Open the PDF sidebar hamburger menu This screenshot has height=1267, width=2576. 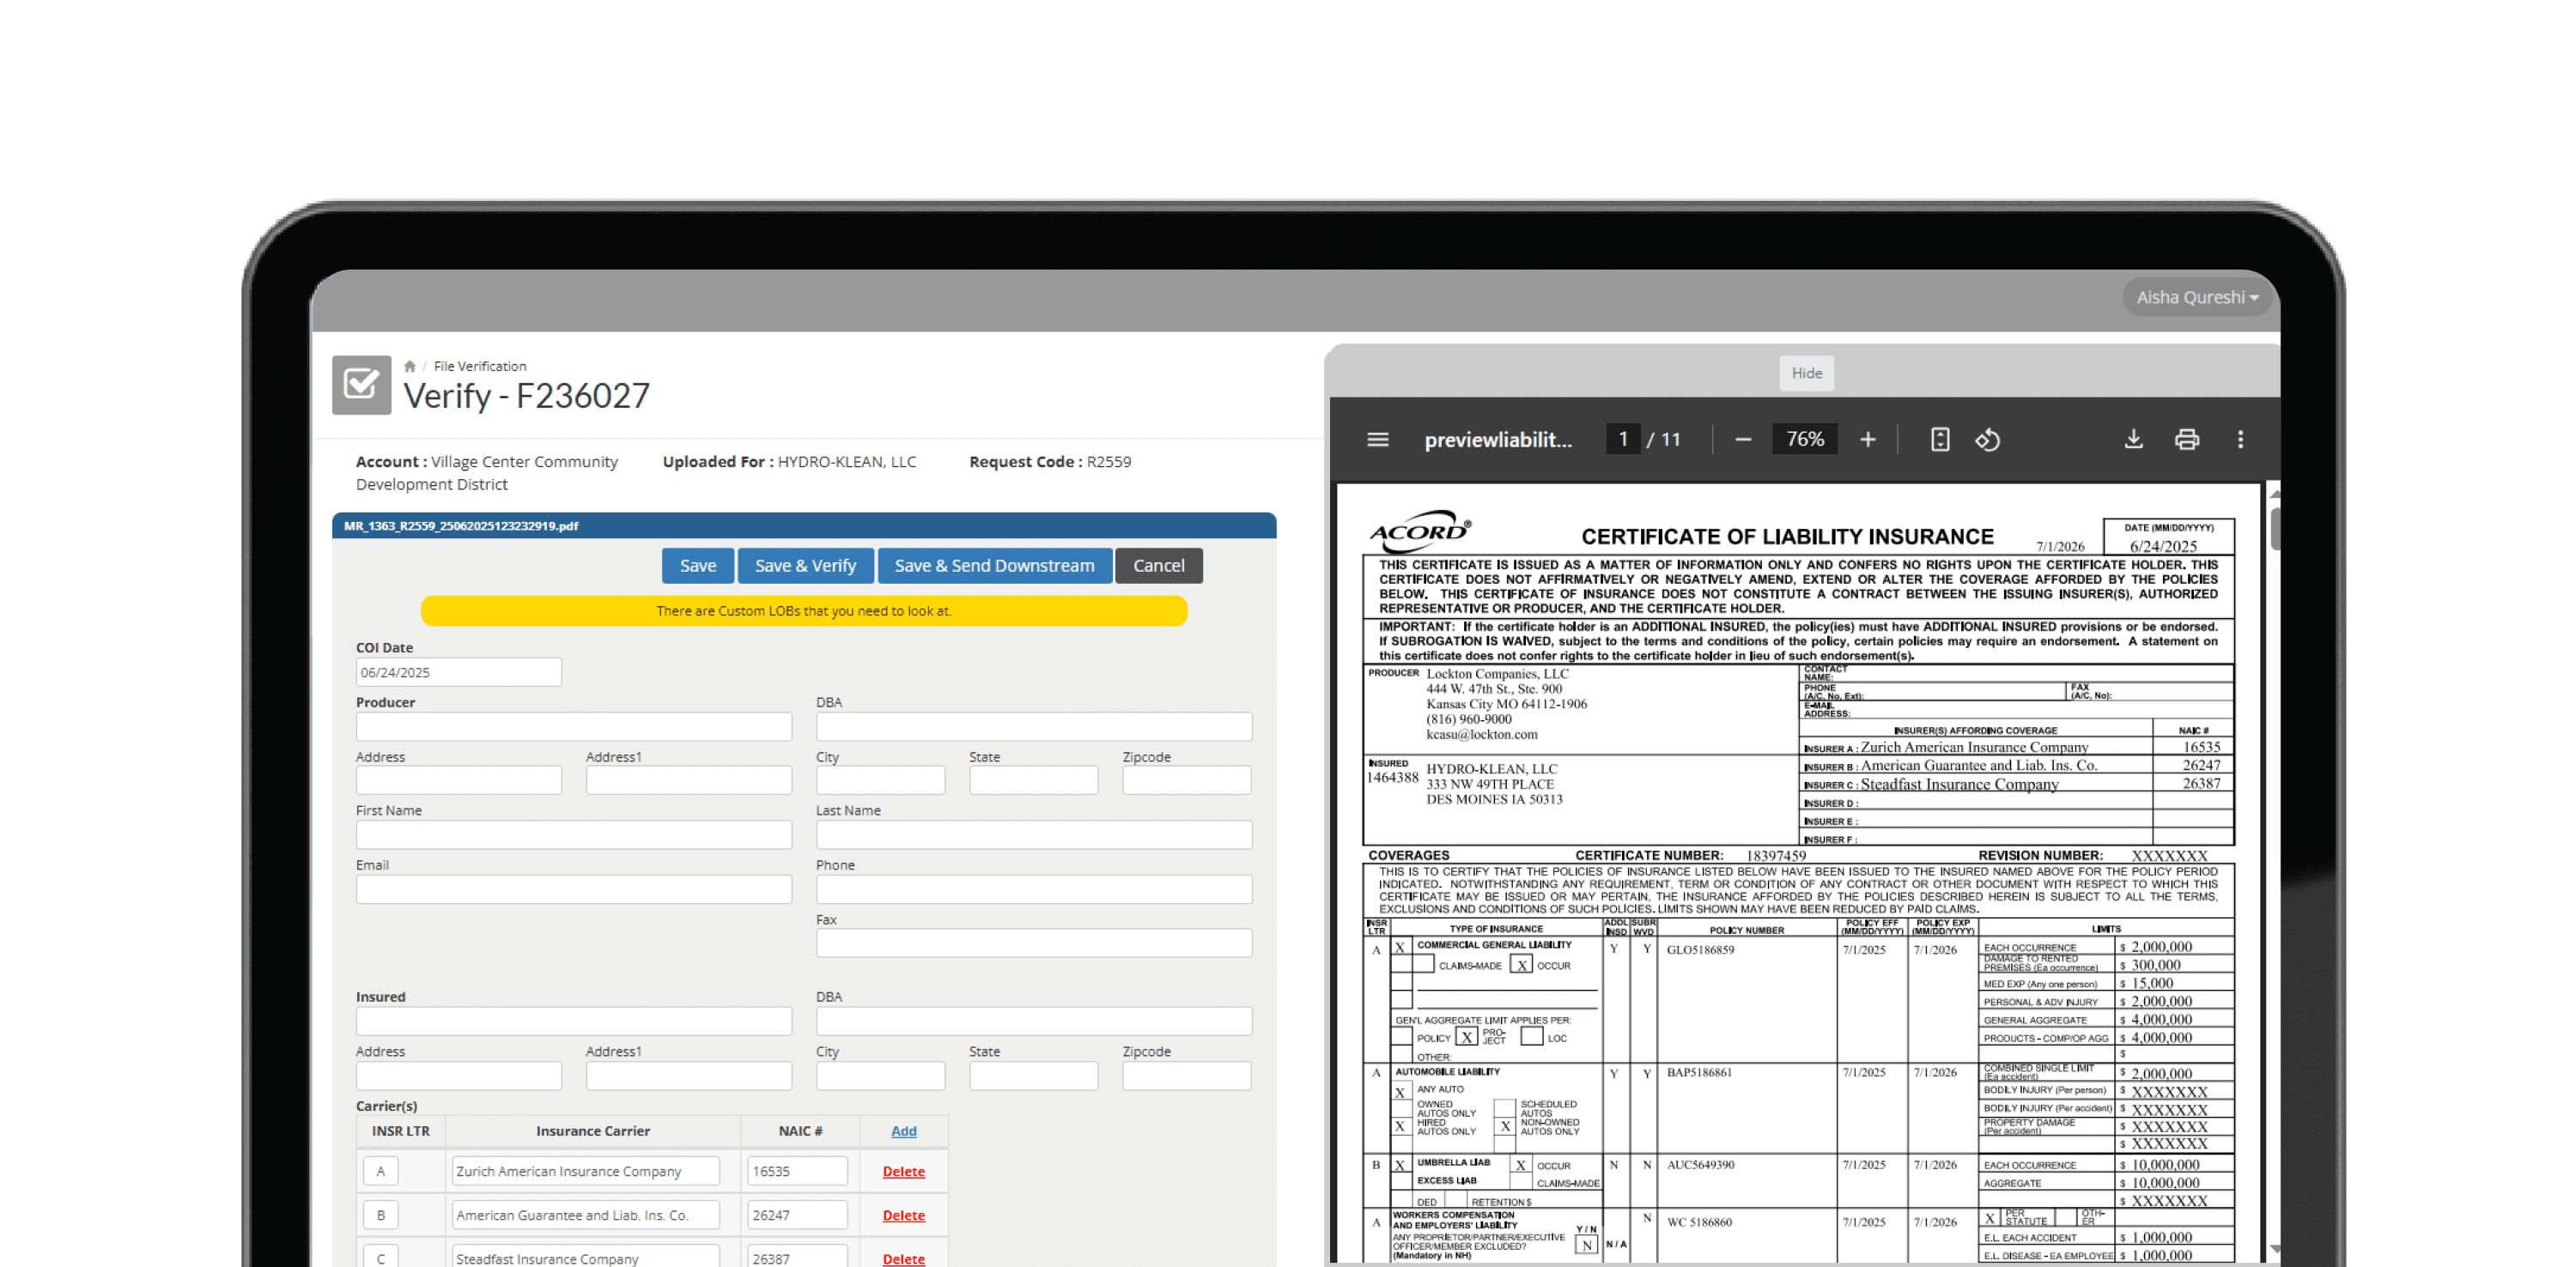click(x=1377, y=439)
